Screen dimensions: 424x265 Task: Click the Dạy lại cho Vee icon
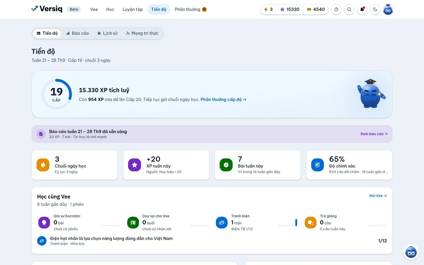(x=133, y=223)
